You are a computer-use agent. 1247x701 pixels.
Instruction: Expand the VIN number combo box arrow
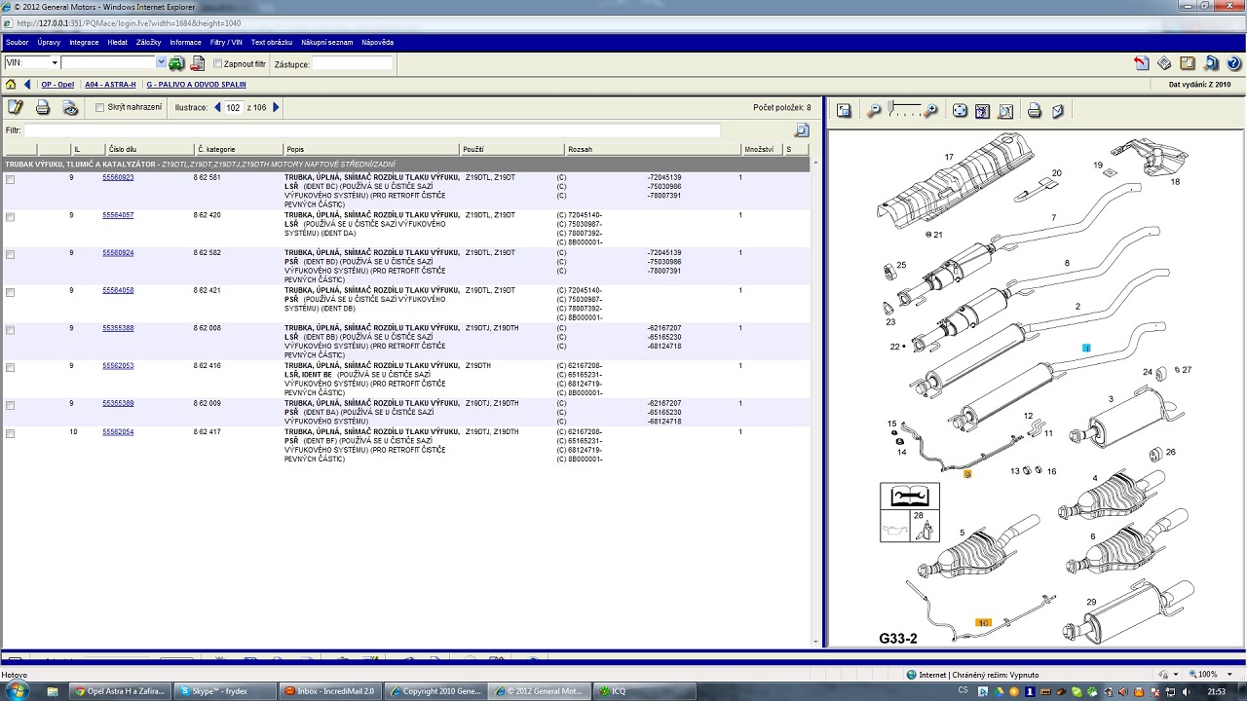(x=161, y=63)
